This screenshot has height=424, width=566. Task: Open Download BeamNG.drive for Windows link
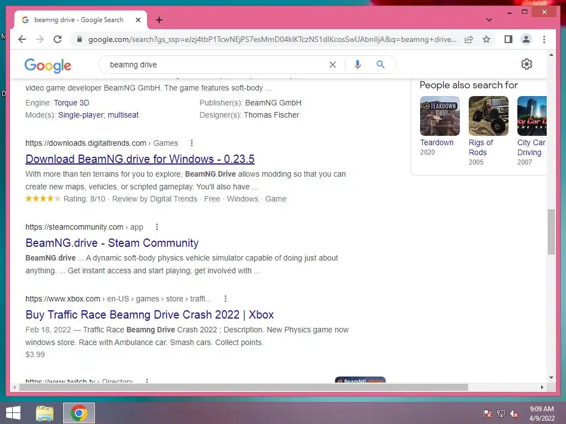pos(140,159)
